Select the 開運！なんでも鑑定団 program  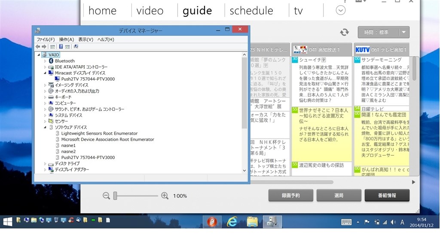(x=382, y=139)
